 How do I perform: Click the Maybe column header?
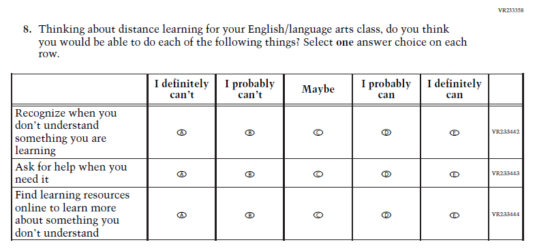tap(318, 89)
